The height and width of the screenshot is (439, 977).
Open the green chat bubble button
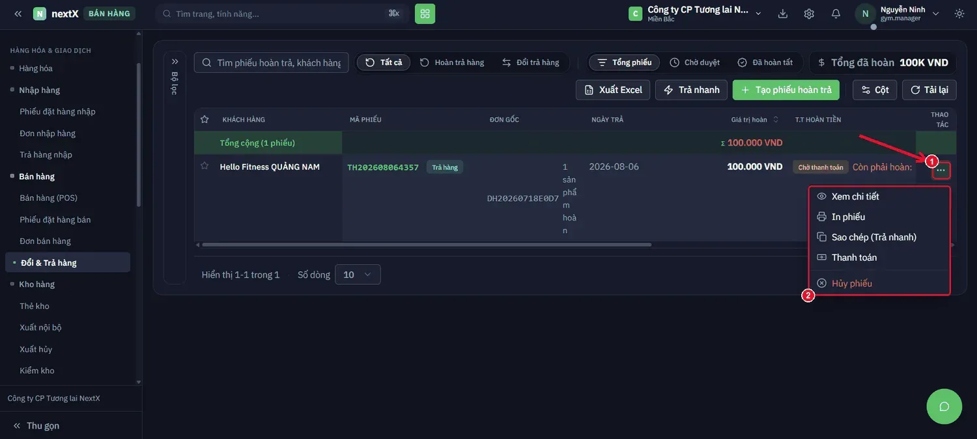point(944,406)
